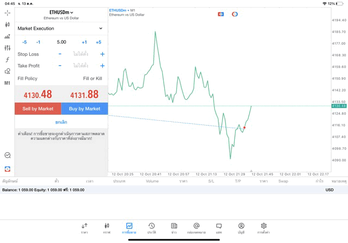
Task: Open the Market Execution order type dropdown
Action: pyautogui.click(x=60, y=28)
